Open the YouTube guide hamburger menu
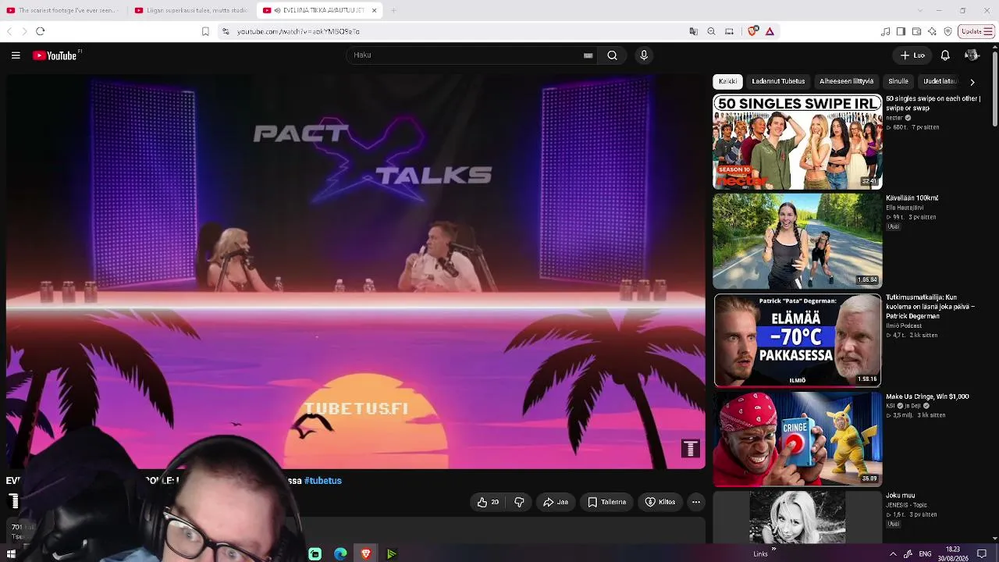The height and width of the screenshot is (562, 999). point(16,55)
